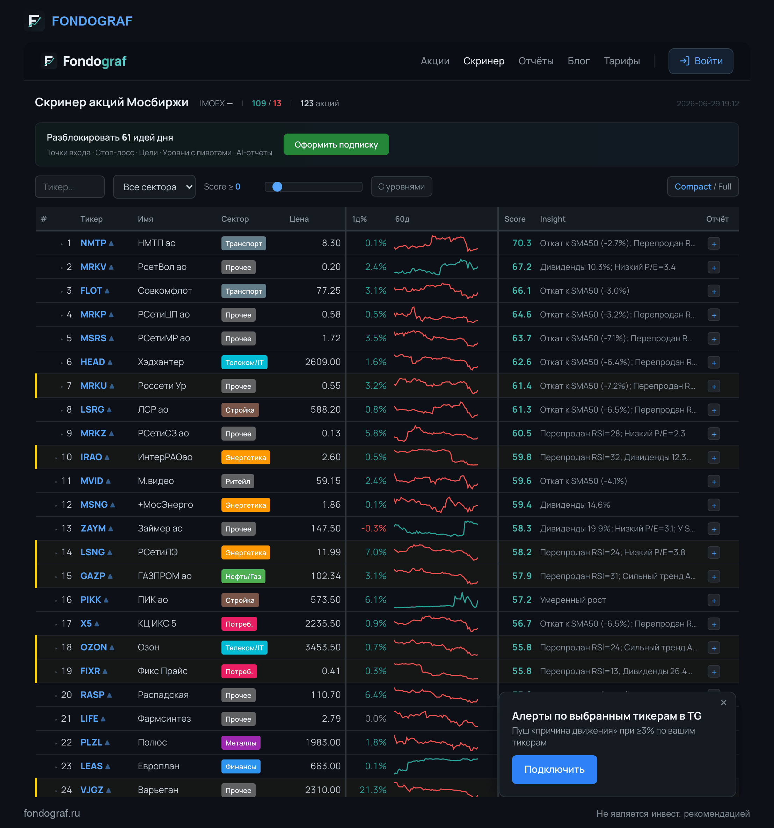Expand the IRAO row arrow
This screenshot has width=774, height=828.
[x=56, y=458]
